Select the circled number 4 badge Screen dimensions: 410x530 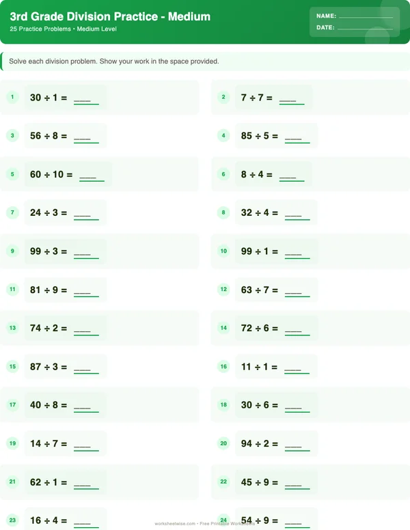(223, 136)
